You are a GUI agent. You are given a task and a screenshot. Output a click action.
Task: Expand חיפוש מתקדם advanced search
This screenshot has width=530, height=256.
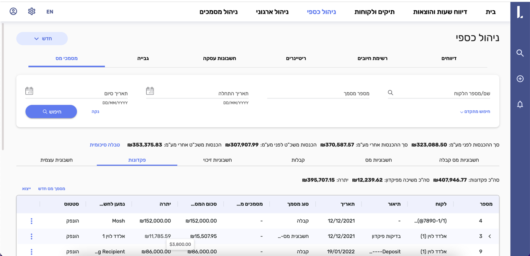coord(475,112)
